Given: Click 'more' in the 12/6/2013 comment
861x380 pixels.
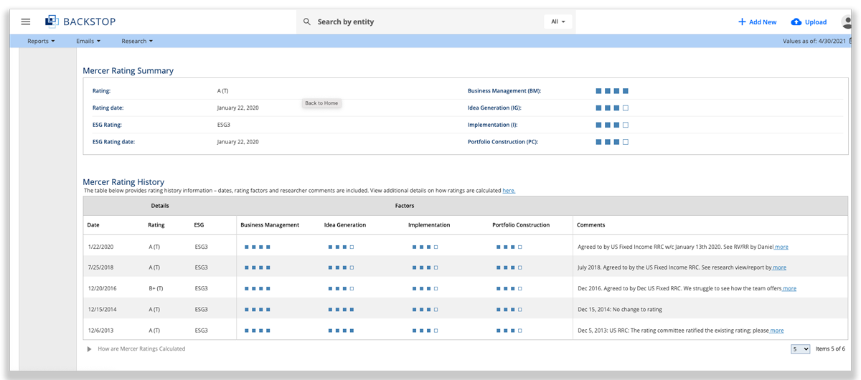Looking at the screenshot, I should (x=776, y=331).
